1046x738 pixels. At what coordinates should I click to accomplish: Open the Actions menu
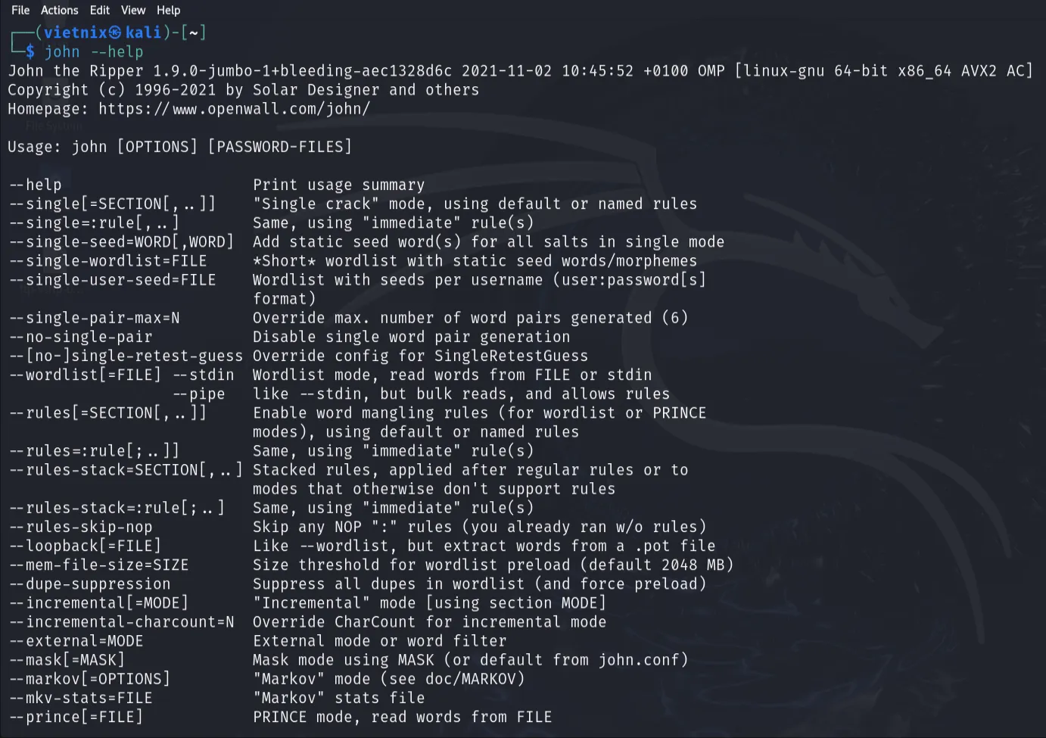click(59, 10)
